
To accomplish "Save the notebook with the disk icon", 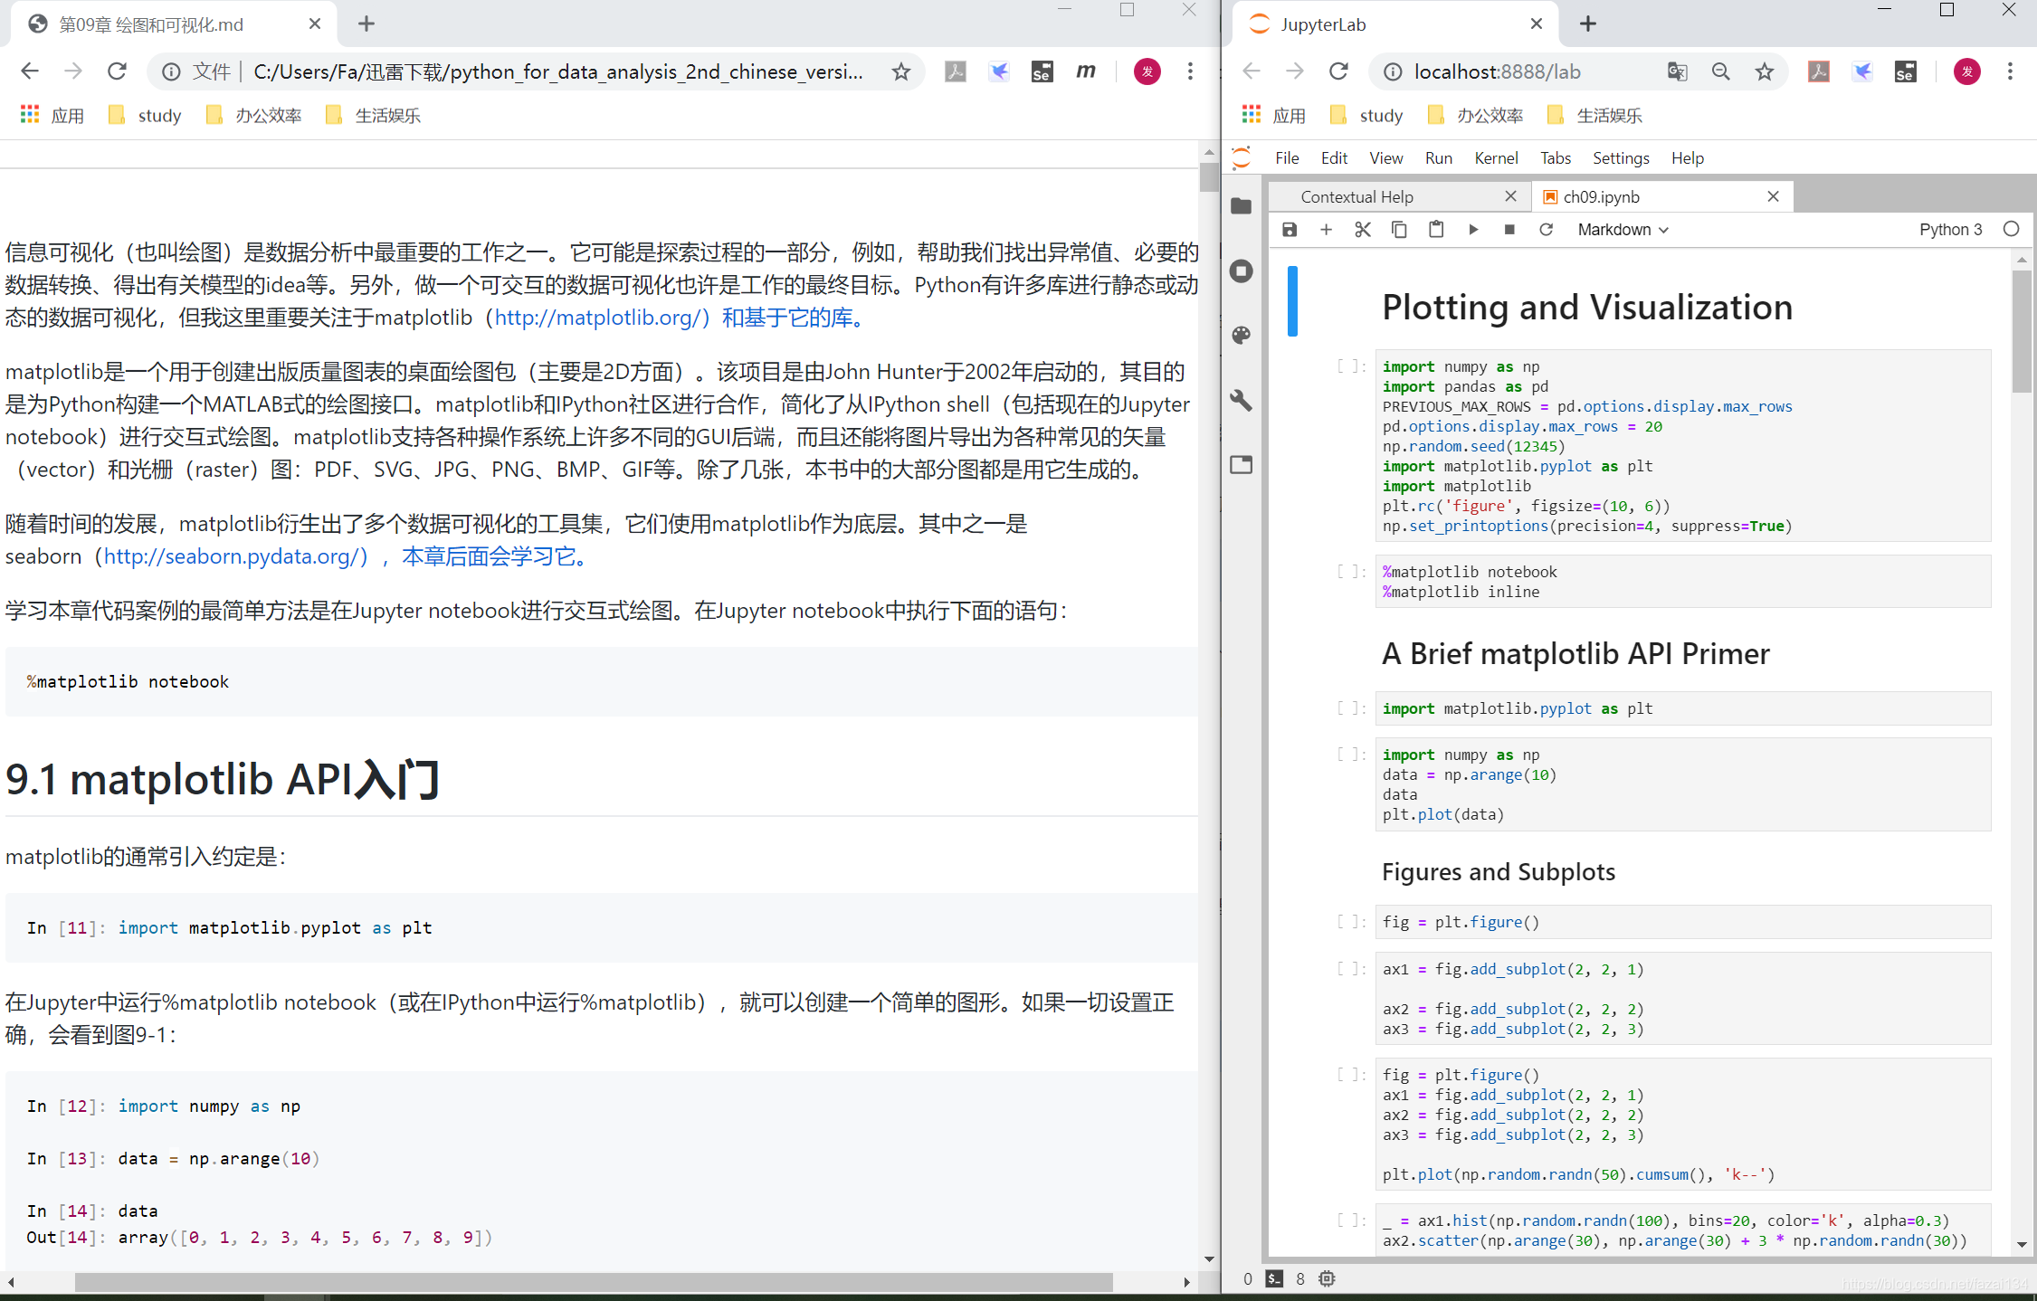I will tap(1290, 230).
